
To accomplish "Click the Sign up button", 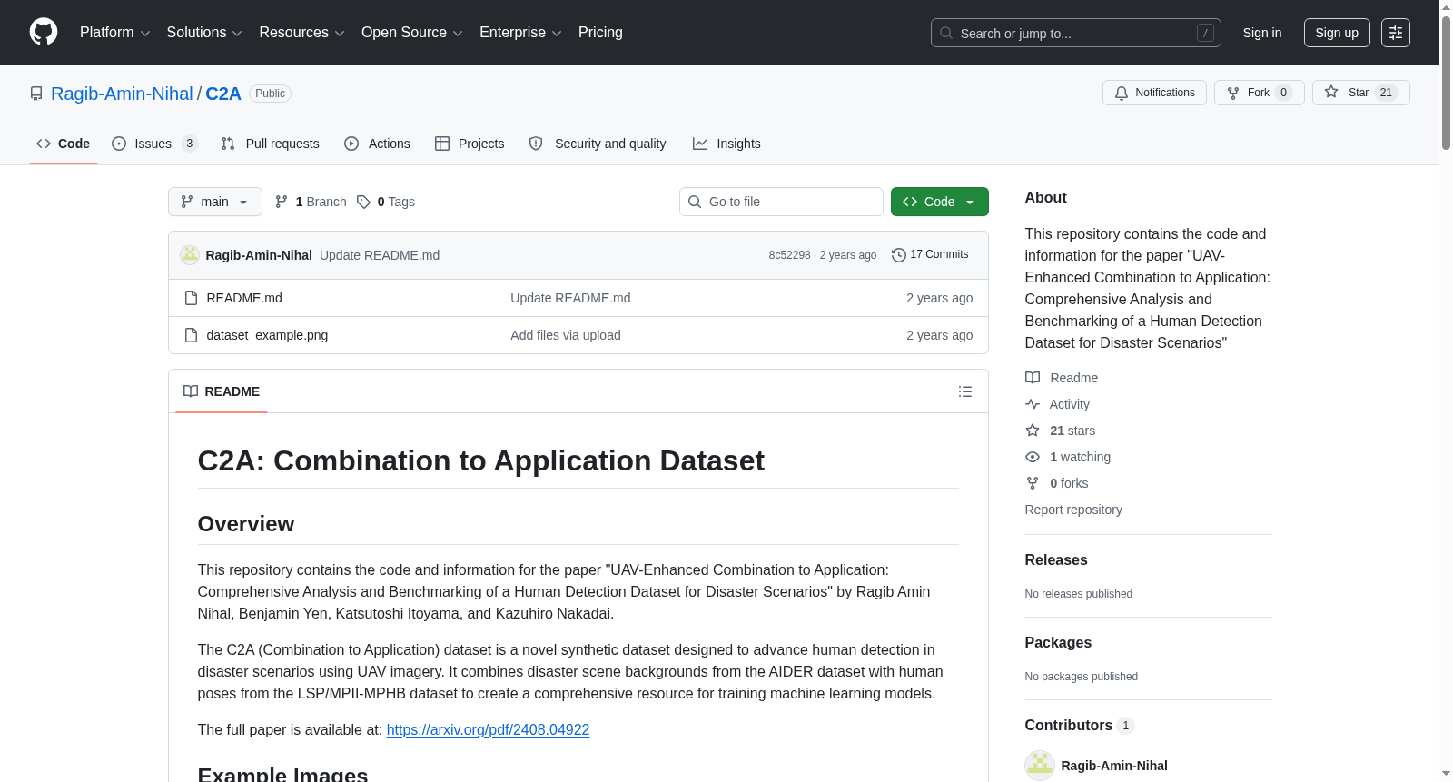I will click(1337, 33).
